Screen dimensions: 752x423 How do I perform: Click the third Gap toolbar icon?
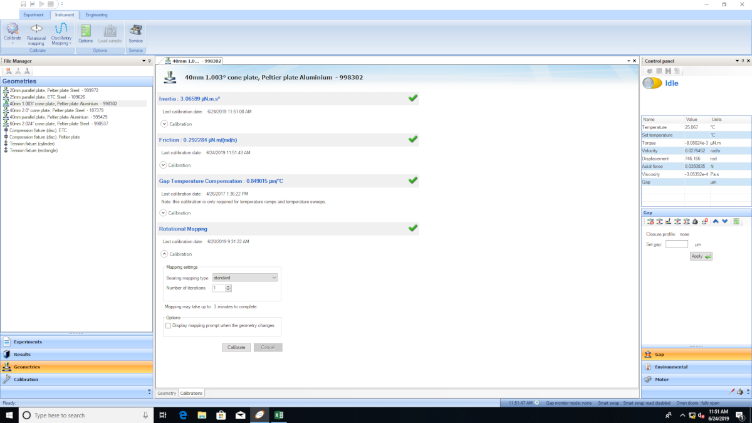(669, 221)
